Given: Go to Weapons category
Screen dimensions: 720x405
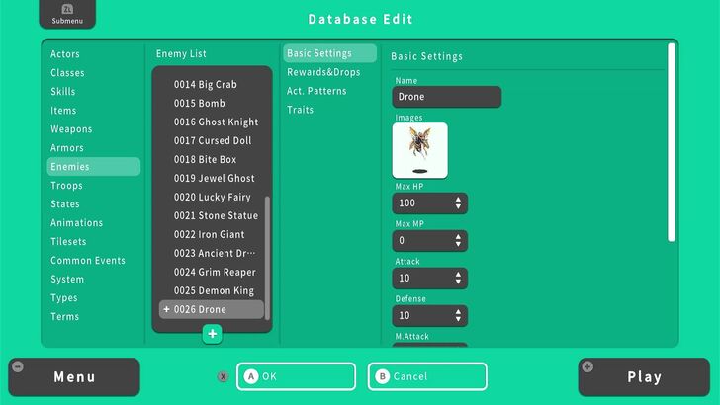Looking at the screenshot, I should coord(71,129).
